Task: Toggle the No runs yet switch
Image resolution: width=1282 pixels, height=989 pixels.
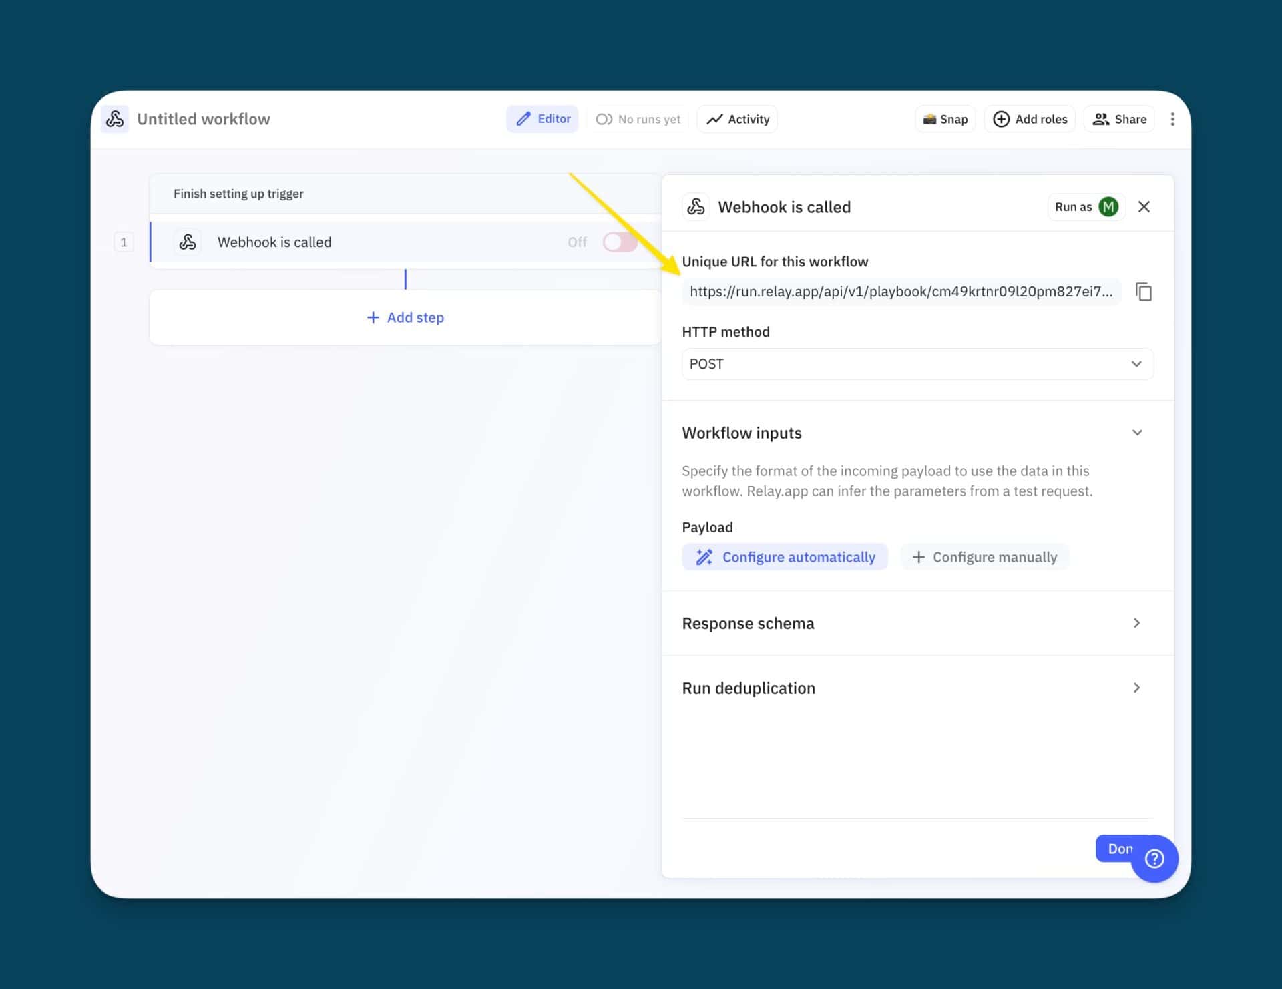Action: click(x=604, y=119)
